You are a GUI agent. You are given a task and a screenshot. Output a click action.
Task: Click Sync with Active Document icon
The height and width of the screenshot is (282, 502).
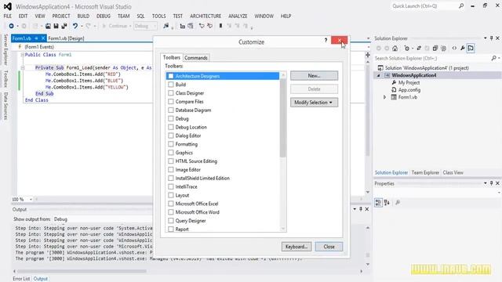[x=419, y=49]
